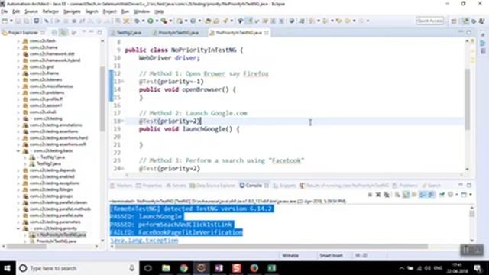
Task: Open the File menu
Action: 4,11
